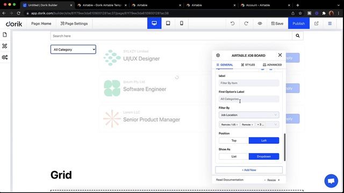Click the SYLKZY Limited company logo
Screen dimensions: 344x193
tap(112, 58)
